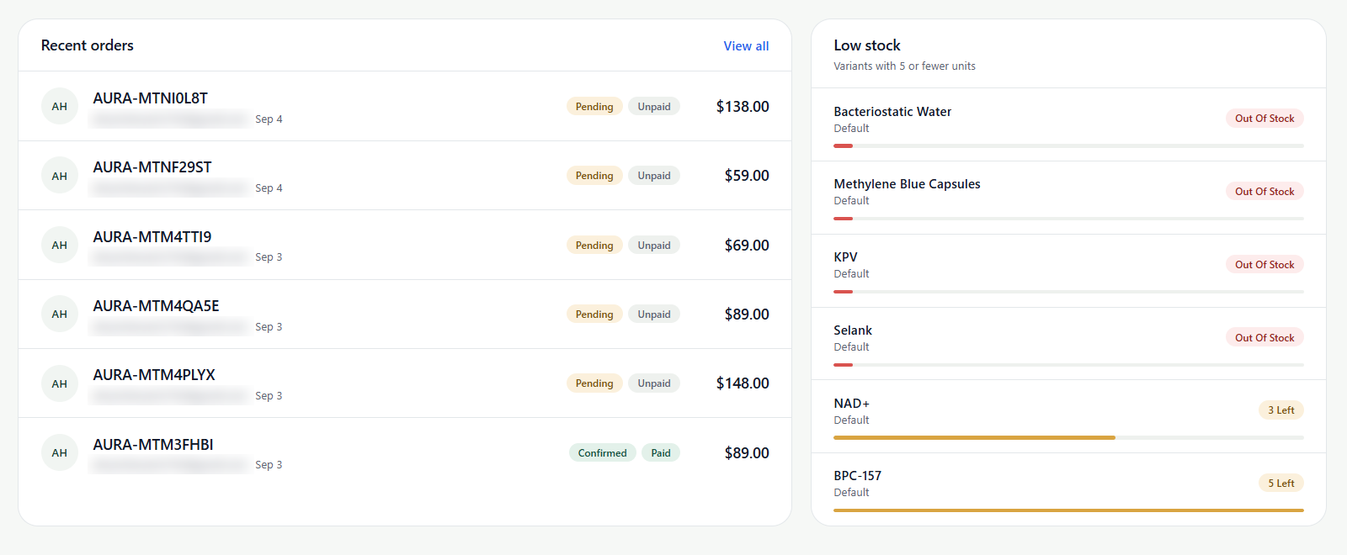Open Methylene Blue Capsules low stock item
The image size is (1347, 555).
tap(1068, 198)
